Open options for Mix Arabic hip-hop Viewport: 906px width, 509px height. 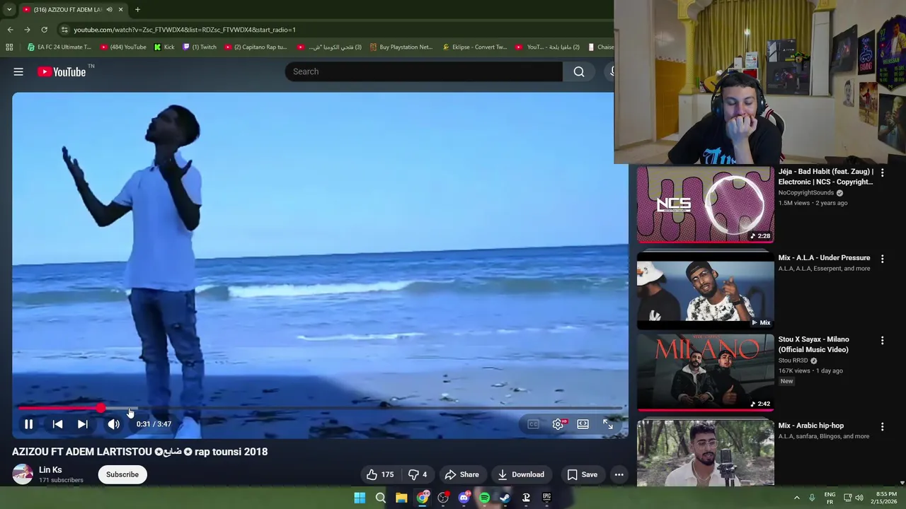tap(882, 426)
